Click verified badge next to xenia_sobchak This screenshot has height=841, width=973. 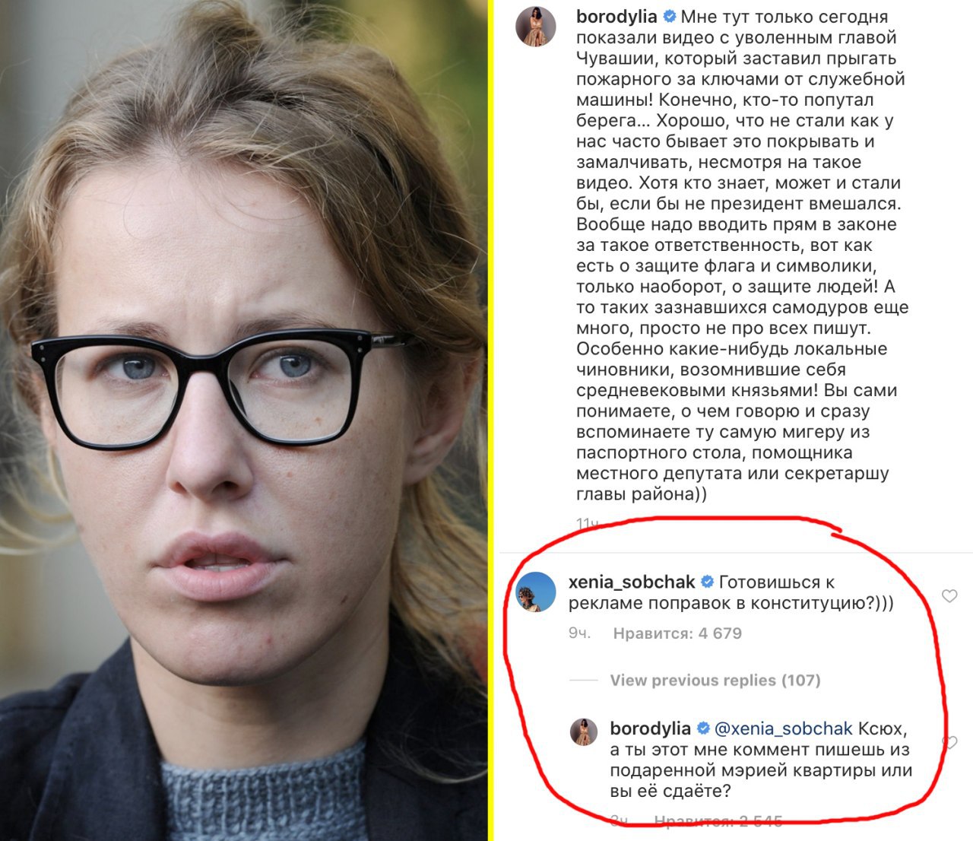707,582
